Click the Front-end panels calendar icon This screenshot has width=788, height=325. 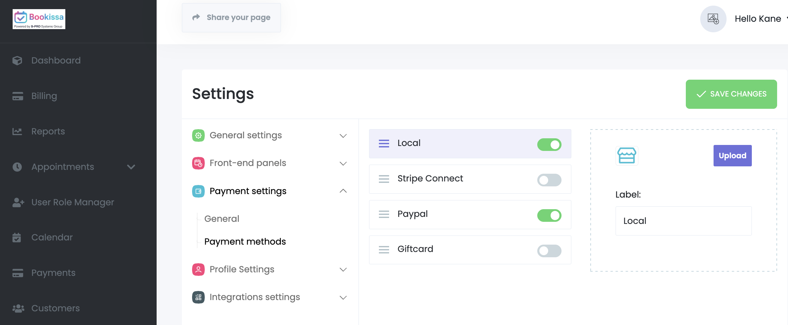pos(198,163)
